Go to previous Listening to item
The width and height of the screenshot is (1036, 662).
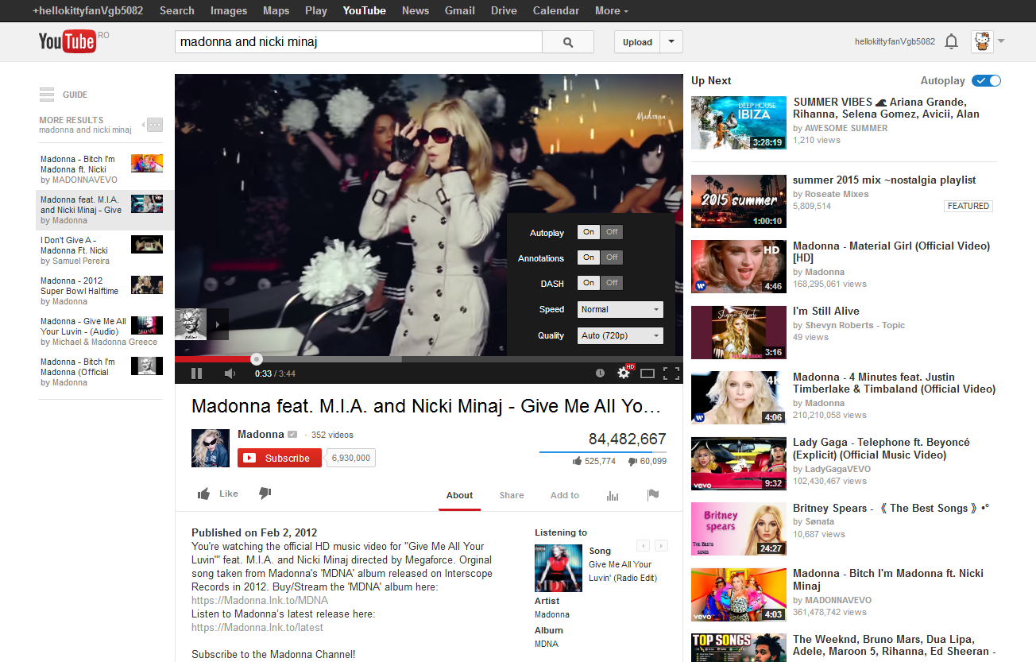tap(644, 546)
